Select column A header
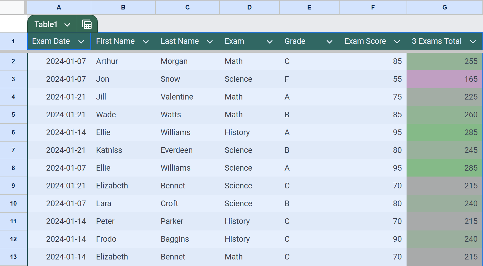The image size is (483, 266). point(59,7)
